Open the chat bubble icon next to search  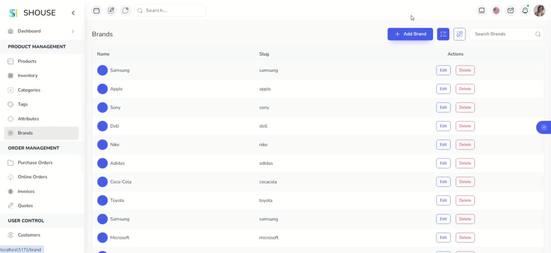click(126, 10)
